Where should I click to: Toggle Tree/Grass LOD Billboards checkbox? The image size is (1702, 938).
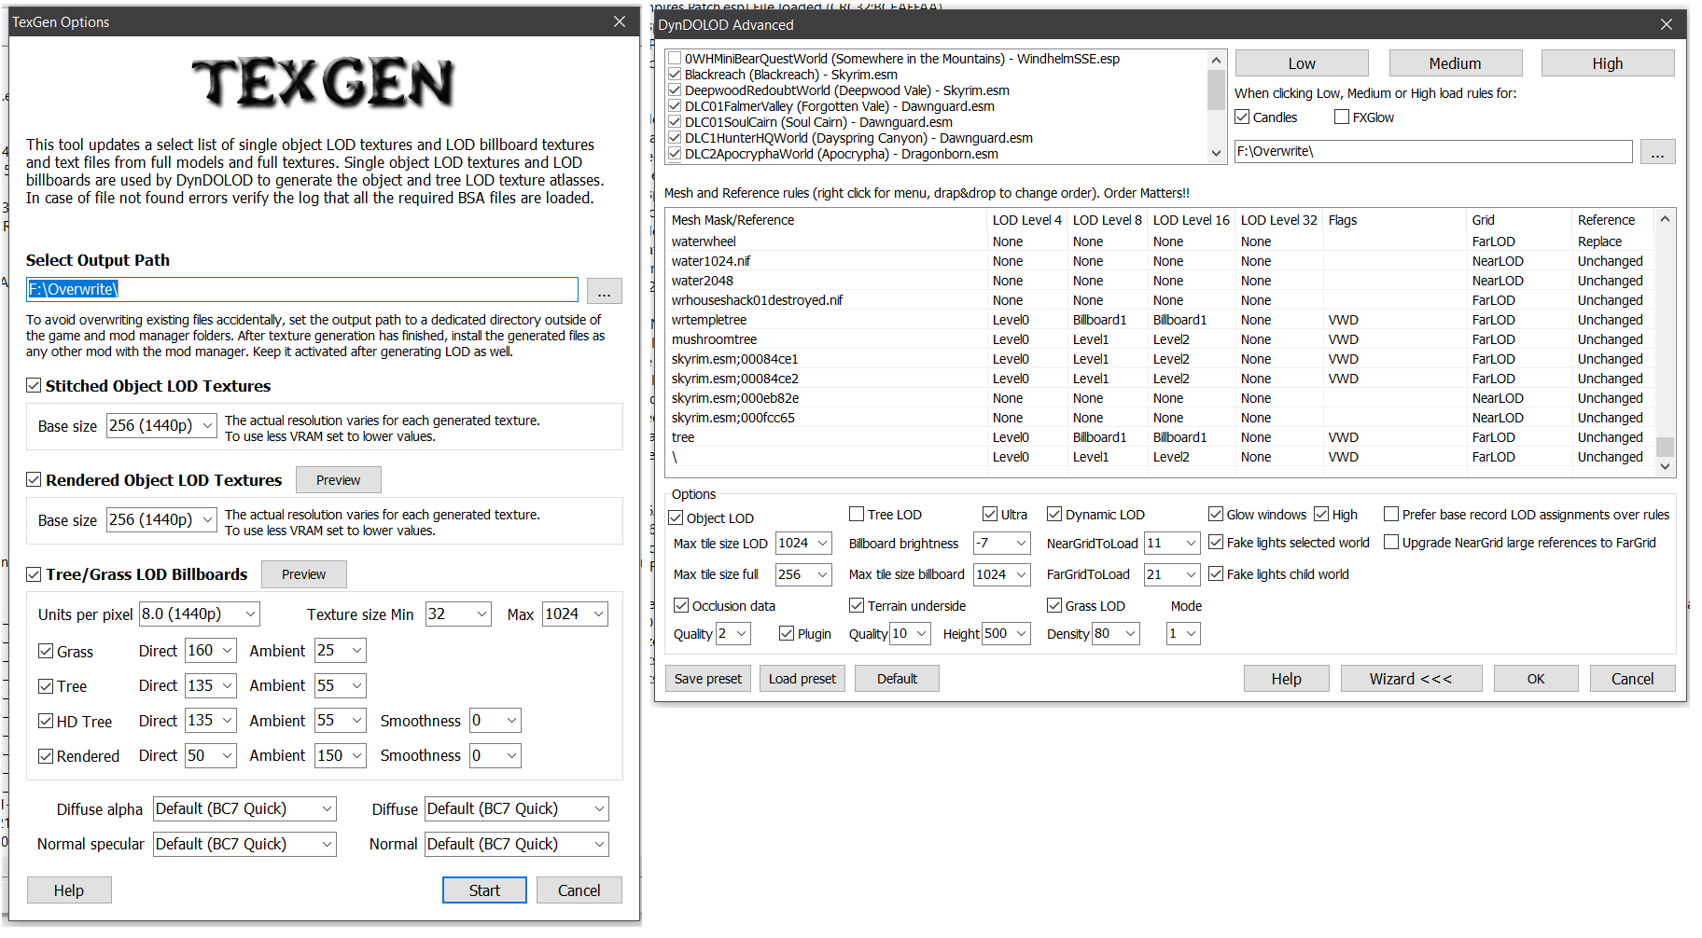pos(34,574)
